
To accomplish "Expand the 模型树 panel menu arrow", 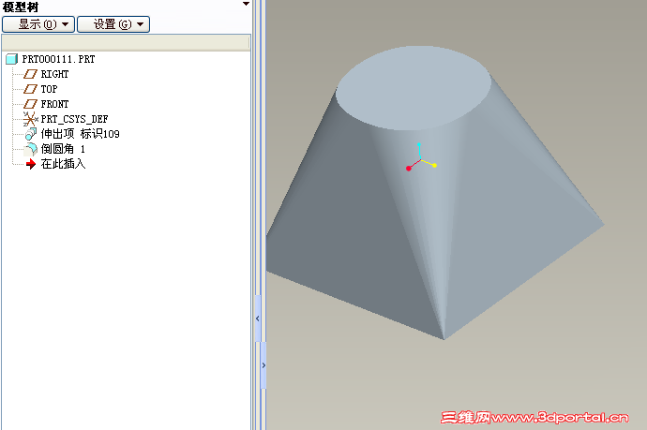I will pyautogui.click(x=246, y=4).
